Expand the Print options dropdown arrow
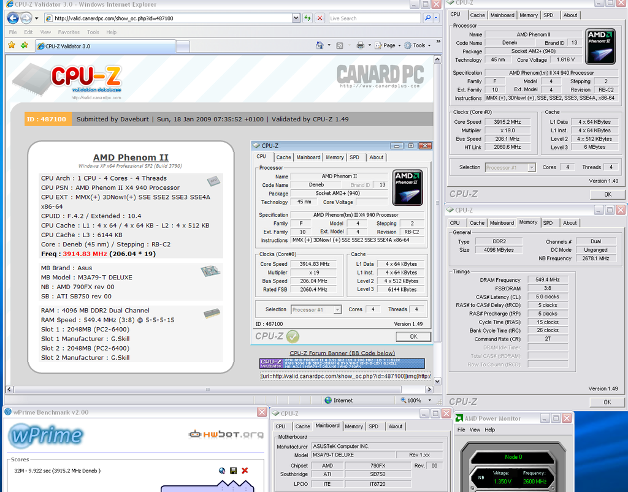The height and width of the screenshot is (492, 628). point(369,45)
